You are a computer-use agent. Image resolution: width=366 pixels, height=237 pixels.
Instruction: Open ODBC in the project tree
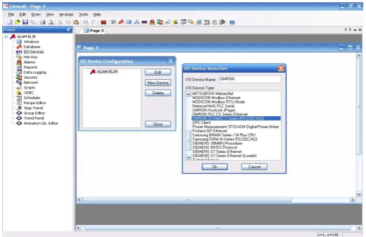(x=29, y=92)
